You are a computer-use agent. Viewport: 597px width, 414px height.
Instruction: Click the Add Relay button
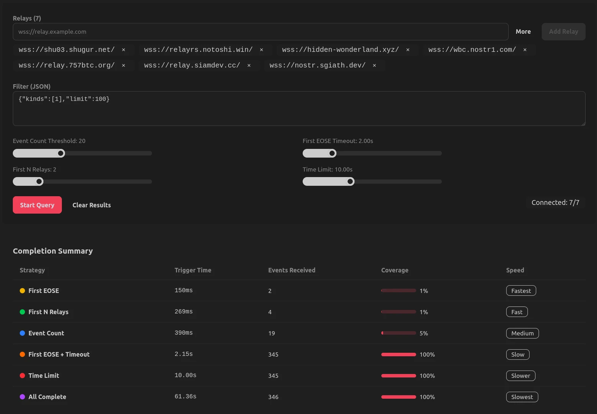pyautogui.click(x=563, y=32)
